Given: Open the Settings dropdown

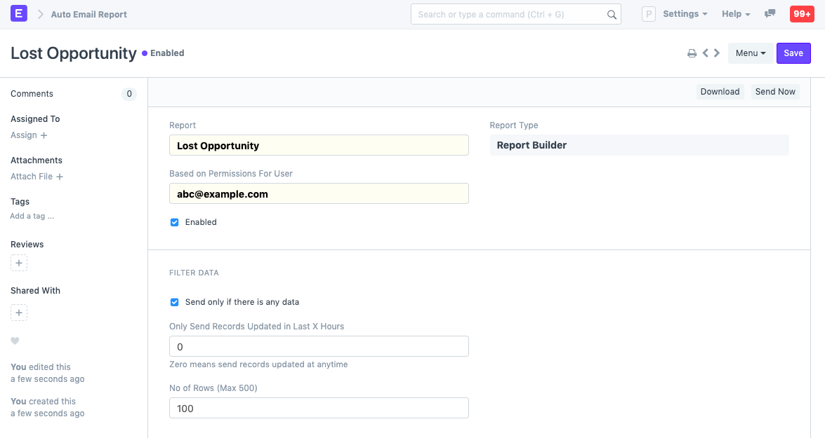Looking at the screenshot, I should point(684,13).
